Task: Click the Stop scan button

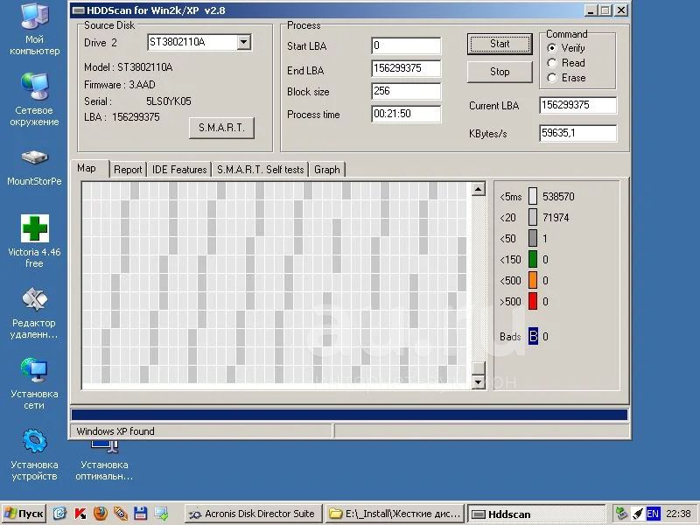Action: (500, 72)
